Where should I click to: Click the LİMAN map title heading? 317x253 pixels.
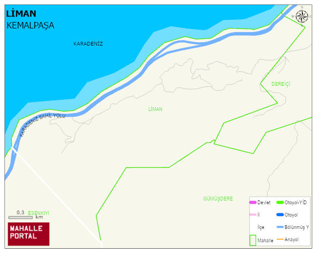[21, 14]
